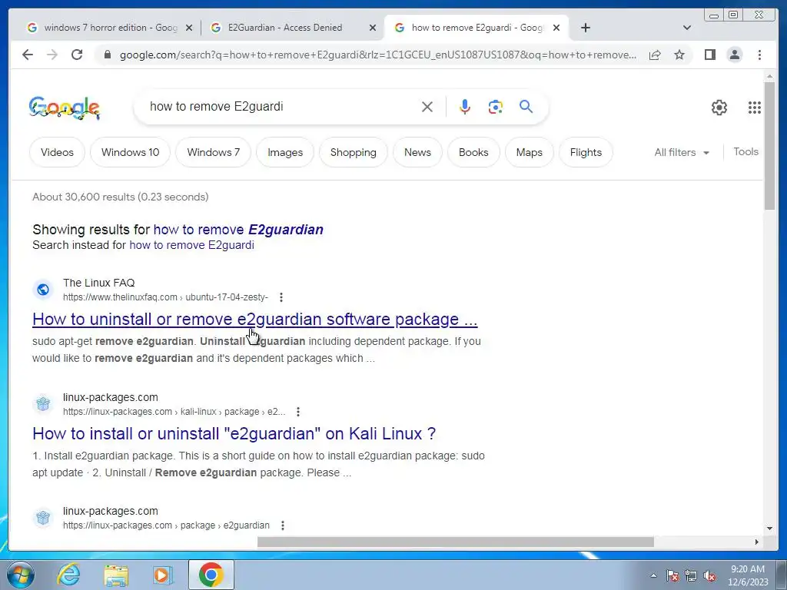
Task: Close the how to remove E2guardi tab
Action: [x=556, y=28]
